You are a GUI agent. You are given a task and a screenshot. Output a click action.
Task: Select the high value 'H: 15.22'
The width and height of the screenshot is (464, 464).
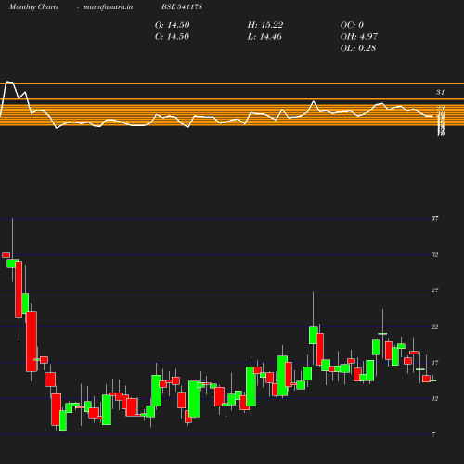point(265,25)
